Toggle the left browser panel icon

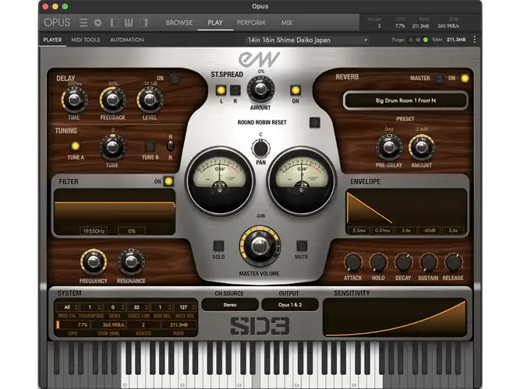pyautogui.click(x=115, y=23)
